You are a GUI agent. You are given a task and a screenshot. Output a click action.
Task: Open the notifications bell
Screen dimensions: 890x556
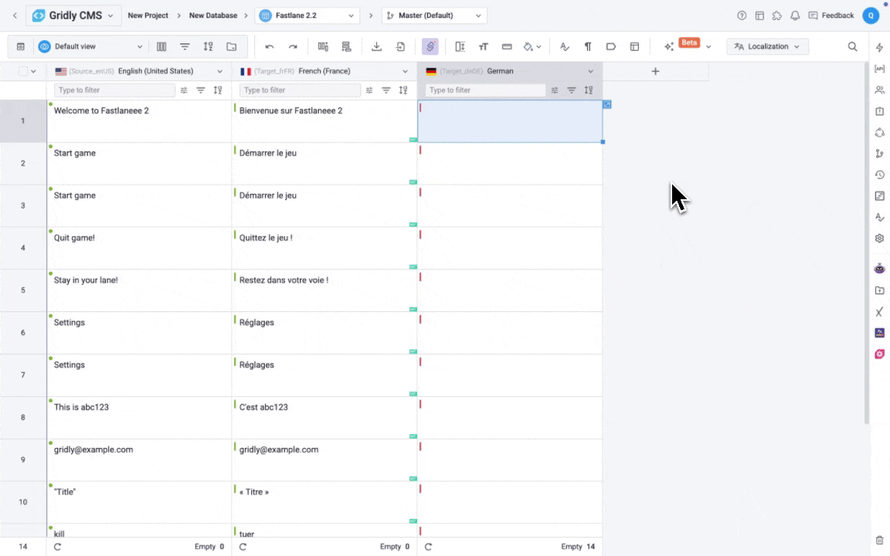click(794, 15)
